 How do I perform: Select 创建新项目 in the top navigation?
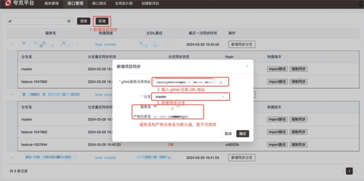click(x=150, y=3)
